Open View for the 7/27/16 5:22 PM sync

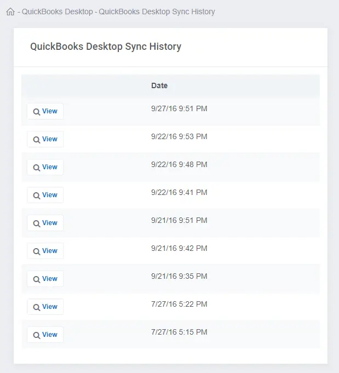coord(45,307)
